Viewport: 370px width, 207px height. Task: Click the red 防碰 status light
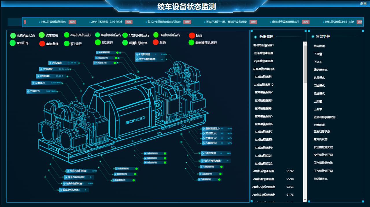192,36
